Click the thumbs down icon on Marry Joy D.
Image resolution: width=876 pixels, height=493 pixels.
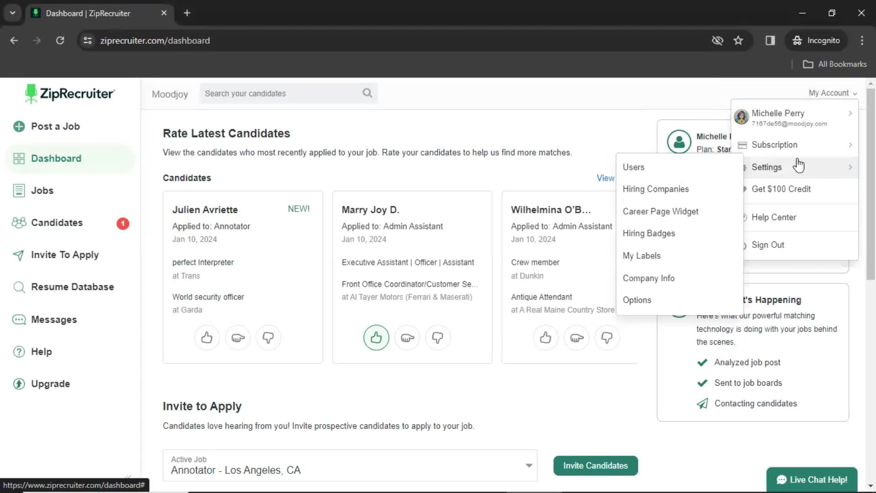pyautogui.click(x=437, y=337)
